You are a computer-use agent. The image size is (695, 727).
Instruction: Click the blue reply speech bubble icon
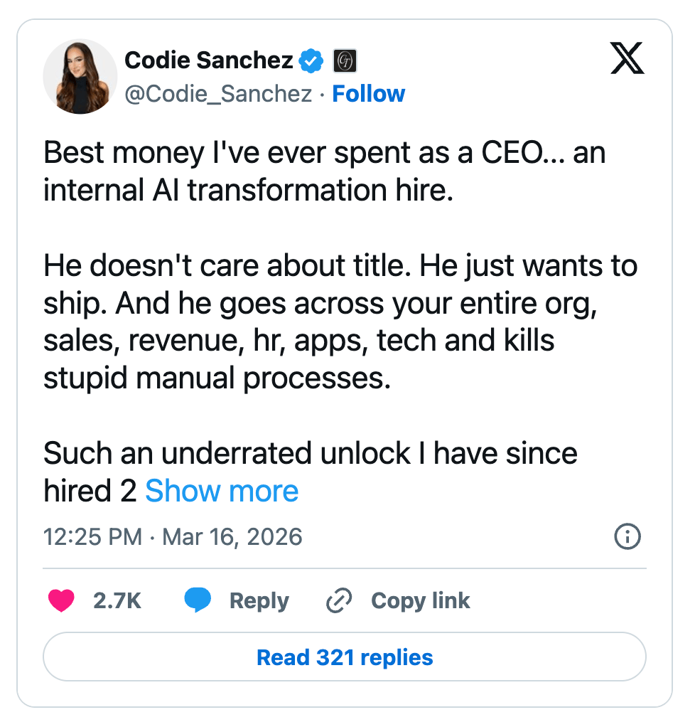point(198,601)
